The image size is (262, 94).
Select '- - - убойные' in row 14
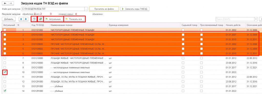click(57, 91)
